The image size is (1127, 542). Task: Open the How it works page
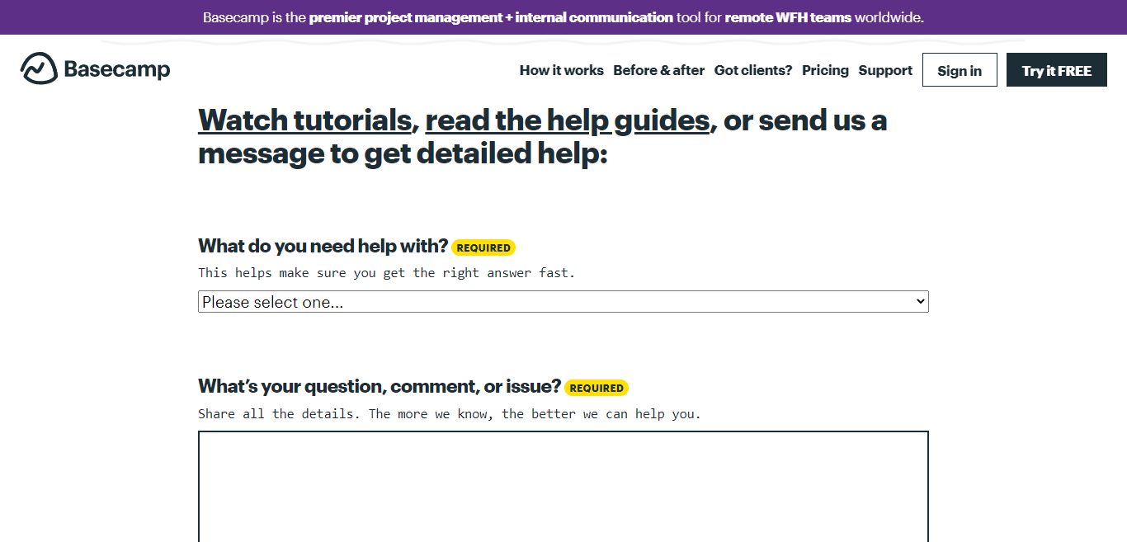point(562,70)
